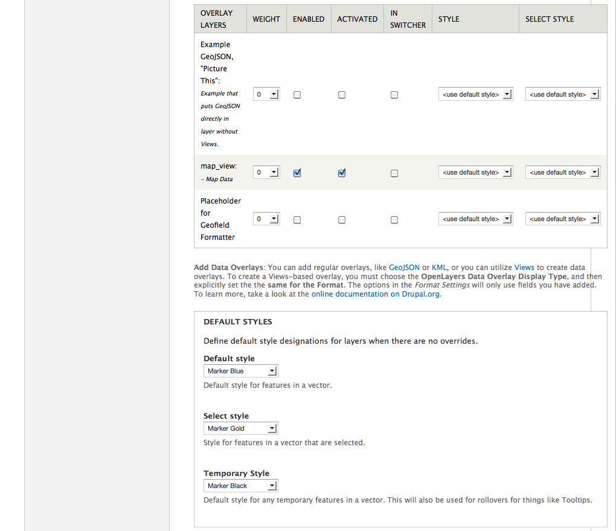Check In Switcher for Geofield Formatter placeholder
This screenshot has width=616, height=531.
pyautogui.click(x=394, y=220)
